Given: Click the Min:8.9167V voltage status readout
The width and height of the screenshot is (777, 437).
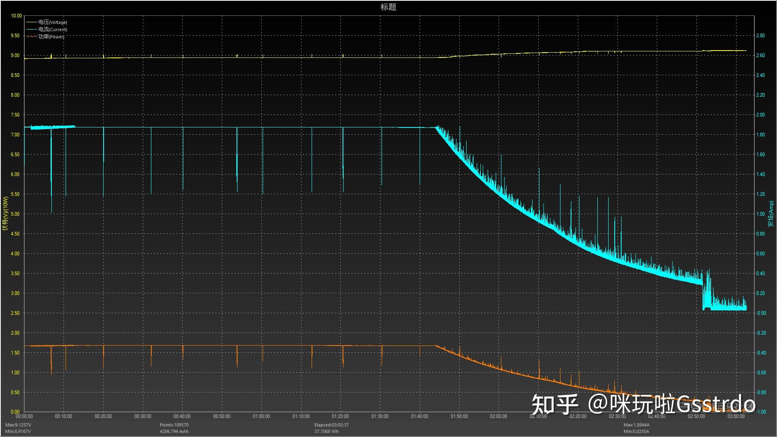Looking at the screenshot, I should click(18, 432).
